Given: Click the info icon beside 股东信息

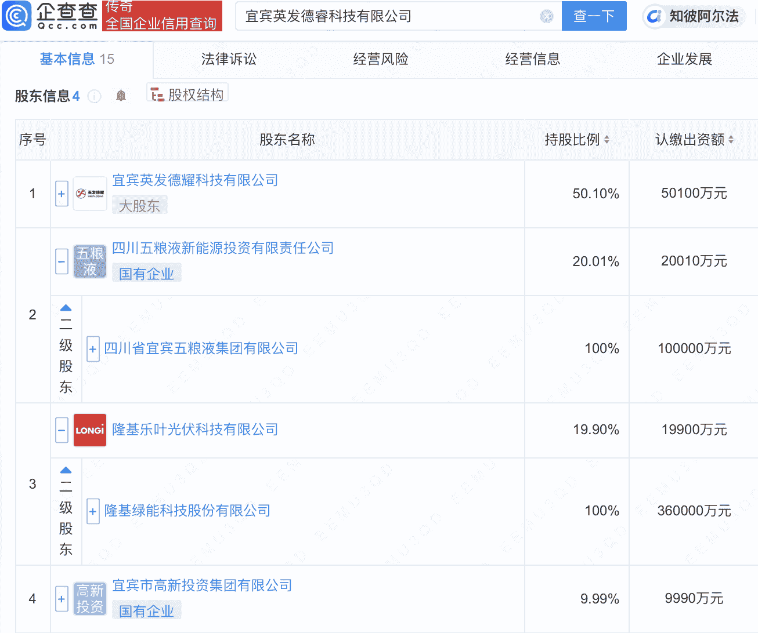Looking at the screenshot, I should [94, 96].
